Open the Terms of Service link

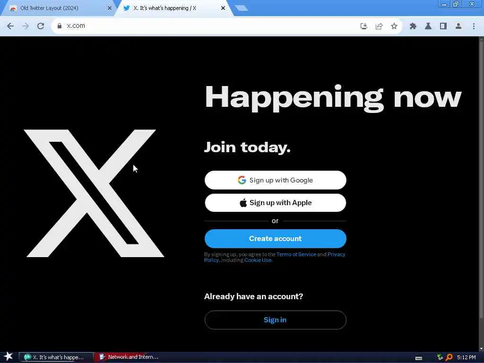point(296,254)
